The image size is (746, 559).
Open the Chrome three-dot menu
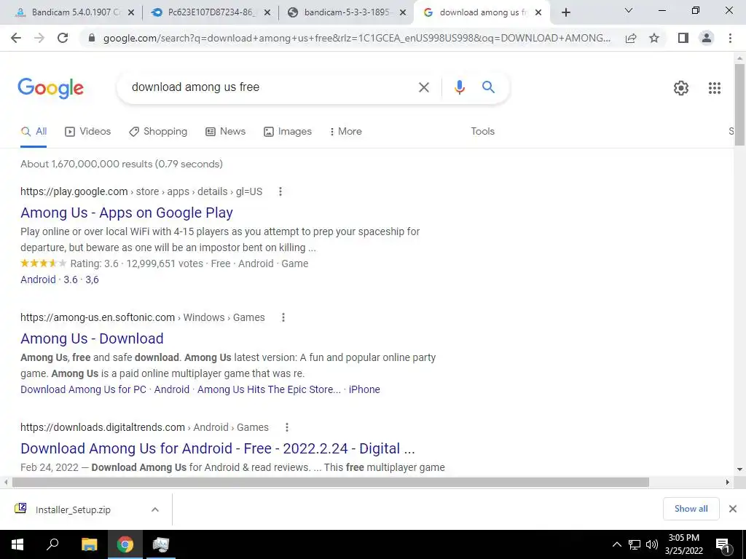(x=730, y=38)
